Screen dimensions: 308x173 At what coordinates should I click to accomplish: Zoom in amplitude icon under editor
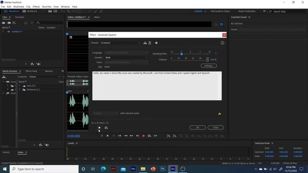(168, 136)
